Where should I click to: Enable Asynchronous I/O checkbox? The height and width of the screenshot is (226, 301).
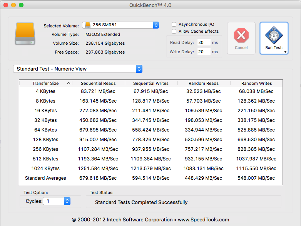174,24
